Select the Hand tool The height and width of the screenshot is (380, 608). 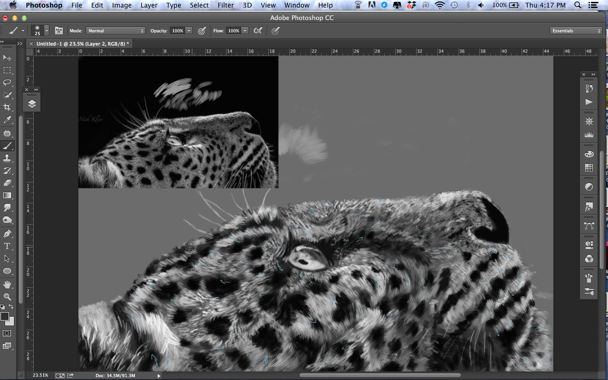(x=7, y=285)
